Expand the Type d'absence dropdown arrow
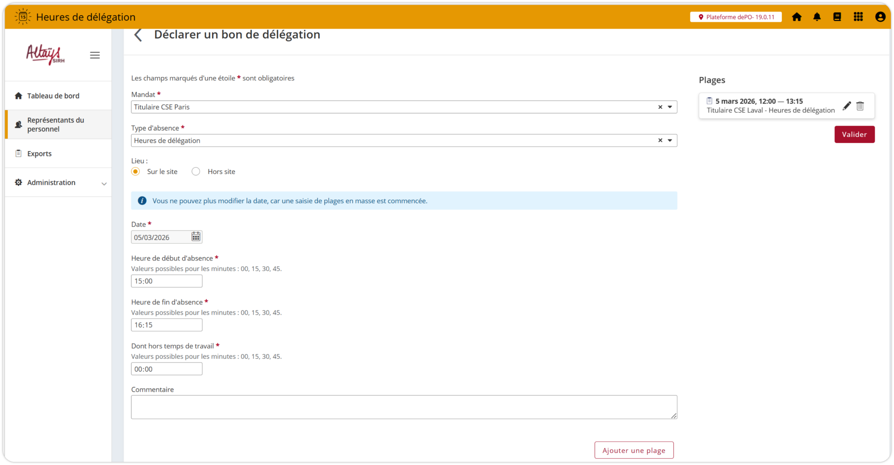This screenshot has width=894, height=465. coord(670,140)
